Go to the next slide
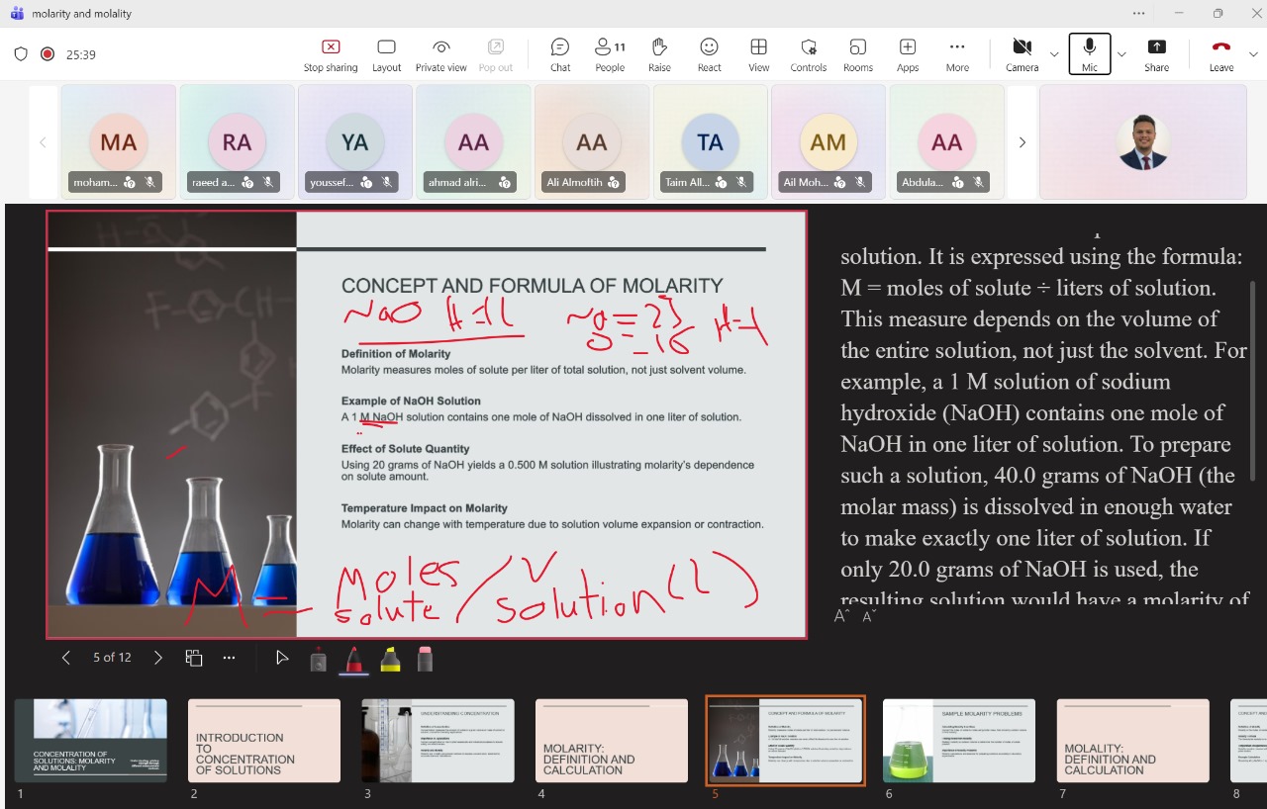This screenshot has width=1267, height=809. coord(158,658)
